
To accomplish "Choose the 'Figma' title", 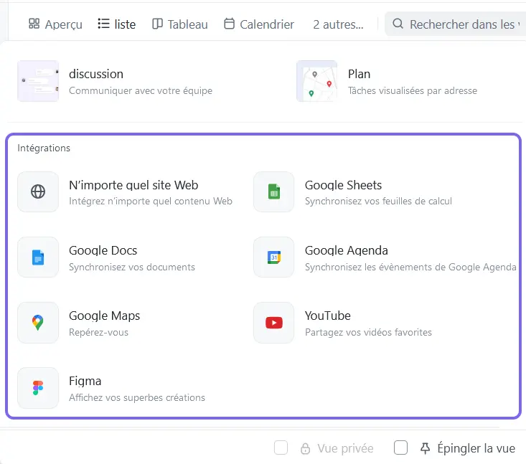I will click(85, 382).
